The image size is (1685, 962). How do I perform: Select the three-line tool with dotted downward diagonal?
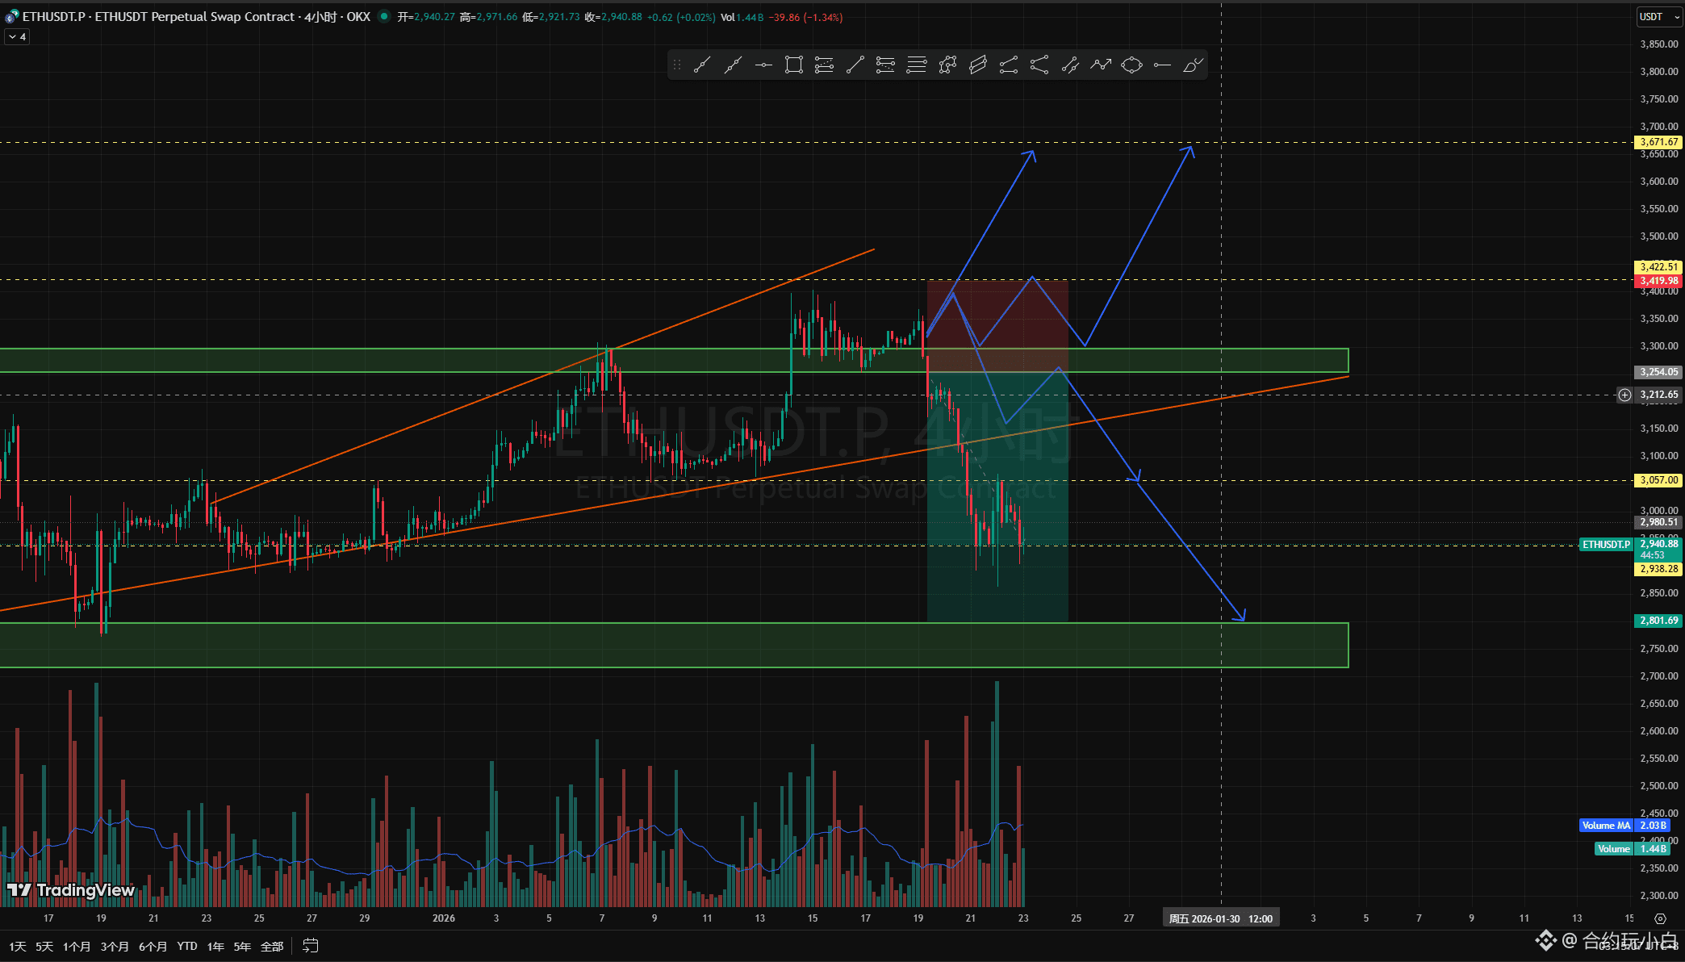pyautogui.click(x=886, y=65)
